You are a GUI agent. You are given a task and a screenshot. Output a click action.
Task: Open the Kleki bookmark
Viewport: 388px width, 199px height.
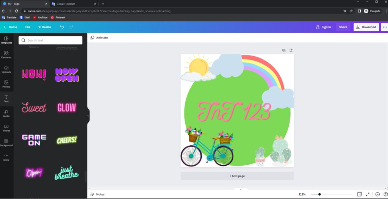pos(25,17)
